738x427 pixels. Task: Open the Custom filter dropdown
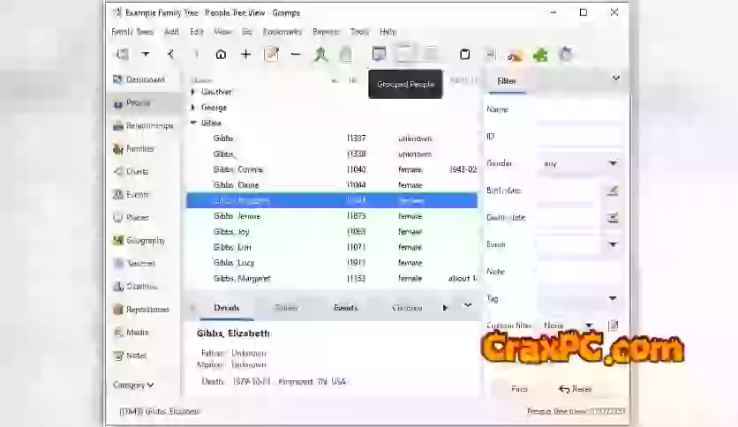[x=569, y=326]
